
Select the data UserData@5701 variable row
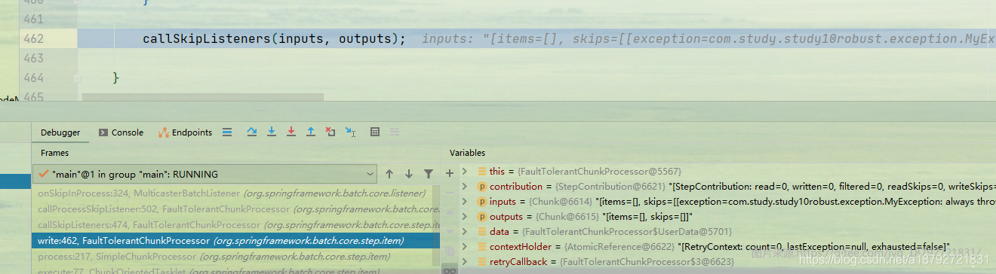[727, 232]
